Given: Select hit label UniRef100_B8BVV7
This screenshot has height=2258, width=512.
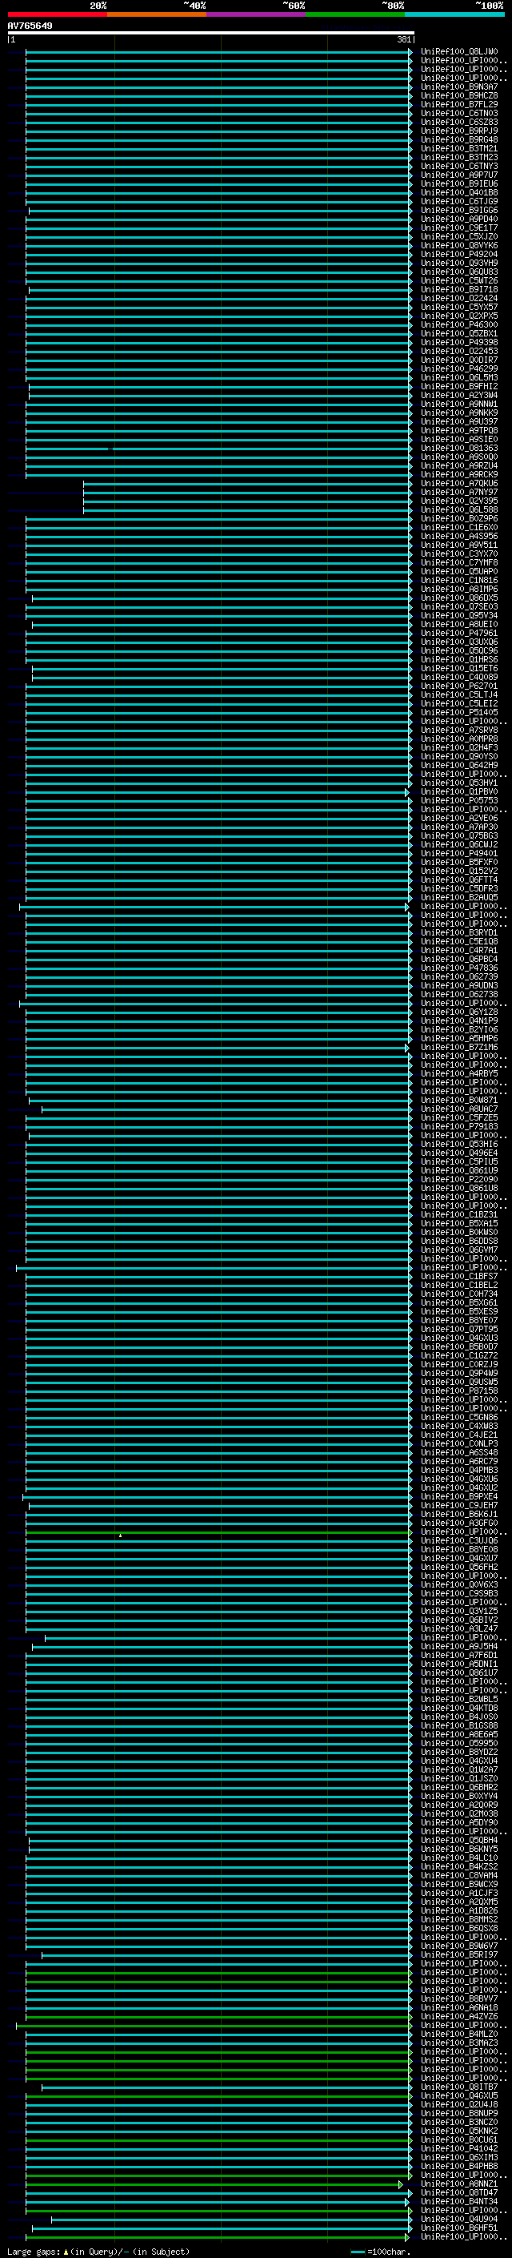Looking at the screenshot, I should (458, 1998).
